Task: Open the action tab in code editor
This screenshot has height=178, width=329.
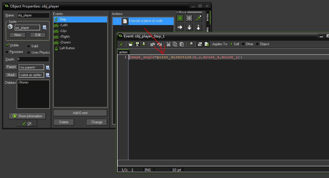Action: (123, 52)
